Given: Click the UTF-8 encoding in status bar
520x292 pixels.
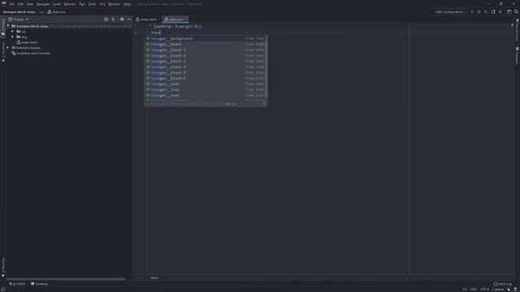Looking at the screenshot, I should [x=484, y=289].
